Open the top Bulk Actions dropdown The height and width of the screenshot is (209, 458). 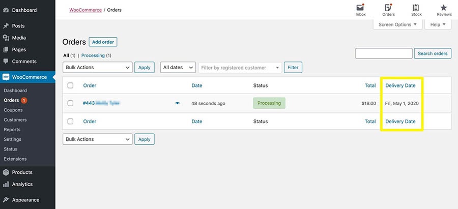coord(97,67)
